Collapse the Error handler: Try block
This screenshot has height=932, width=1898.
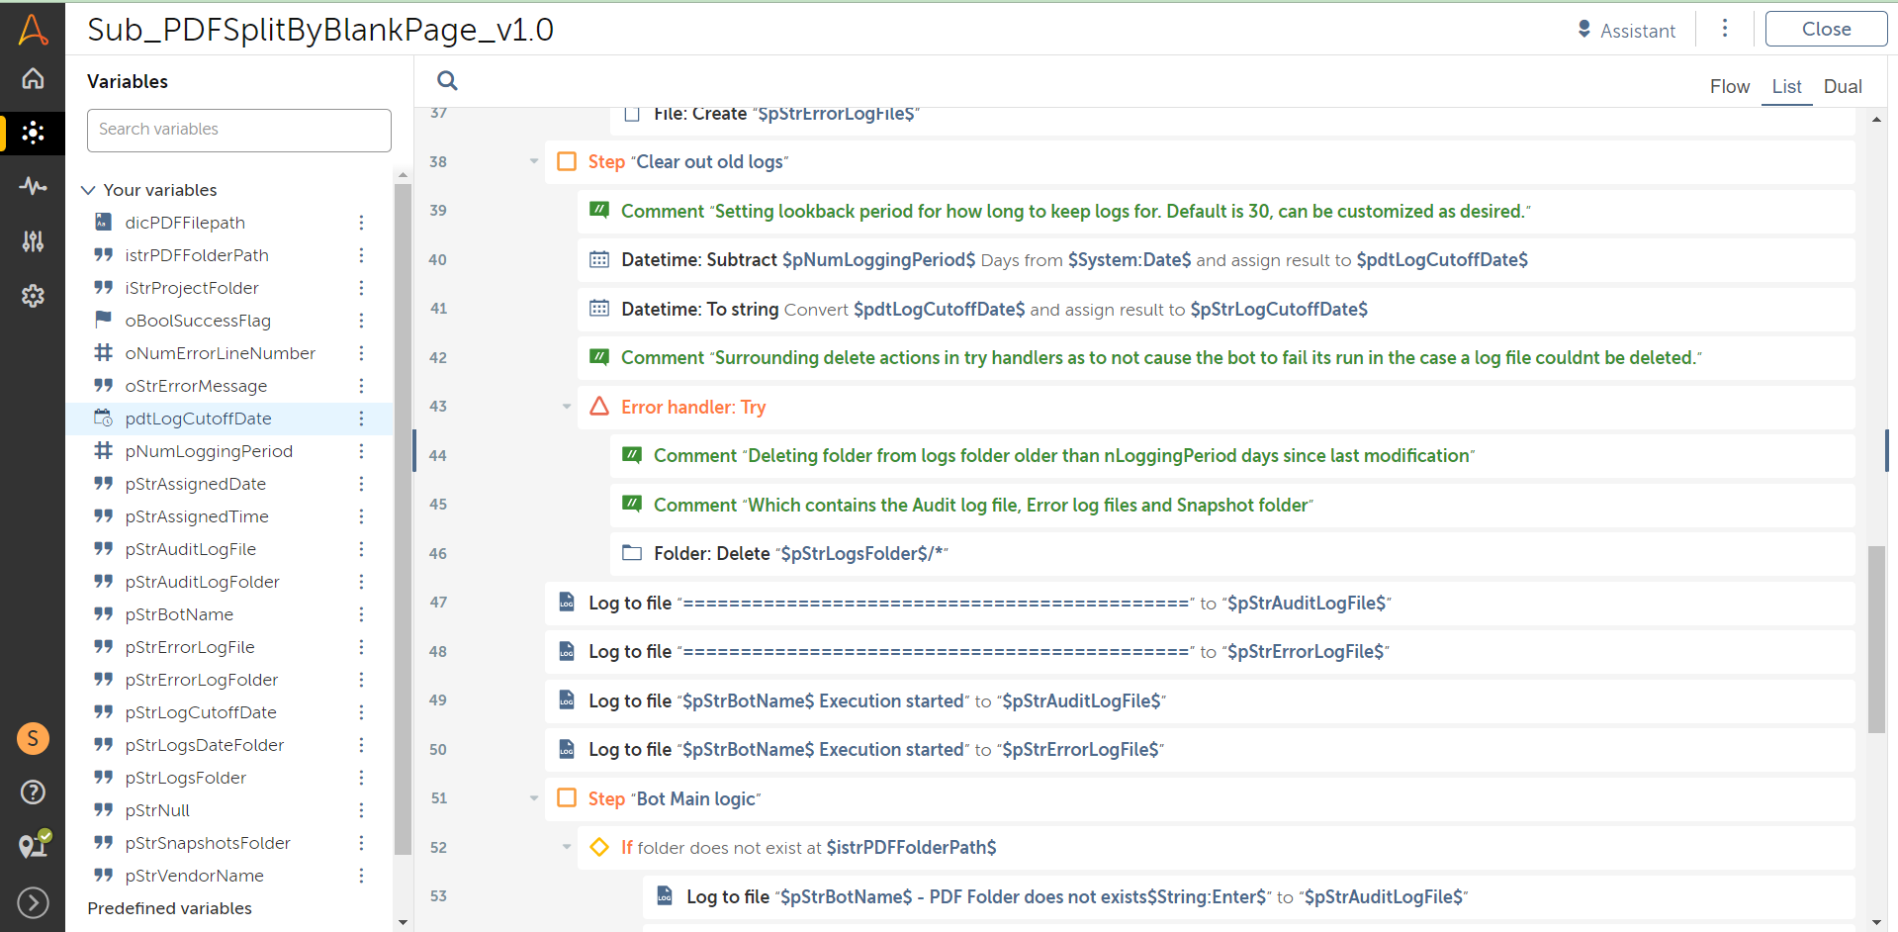point(567,407)
